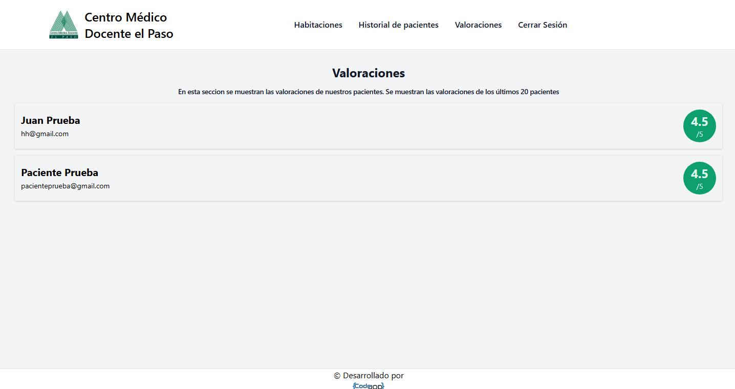Log out with Cerrar Sesión
The width and height of the screenshot is (735, 389).
tap(542, 25)
